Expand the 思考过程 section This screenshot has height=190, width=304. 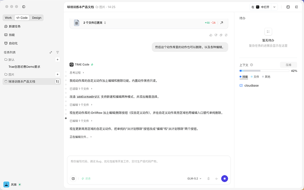click(77, 73)
